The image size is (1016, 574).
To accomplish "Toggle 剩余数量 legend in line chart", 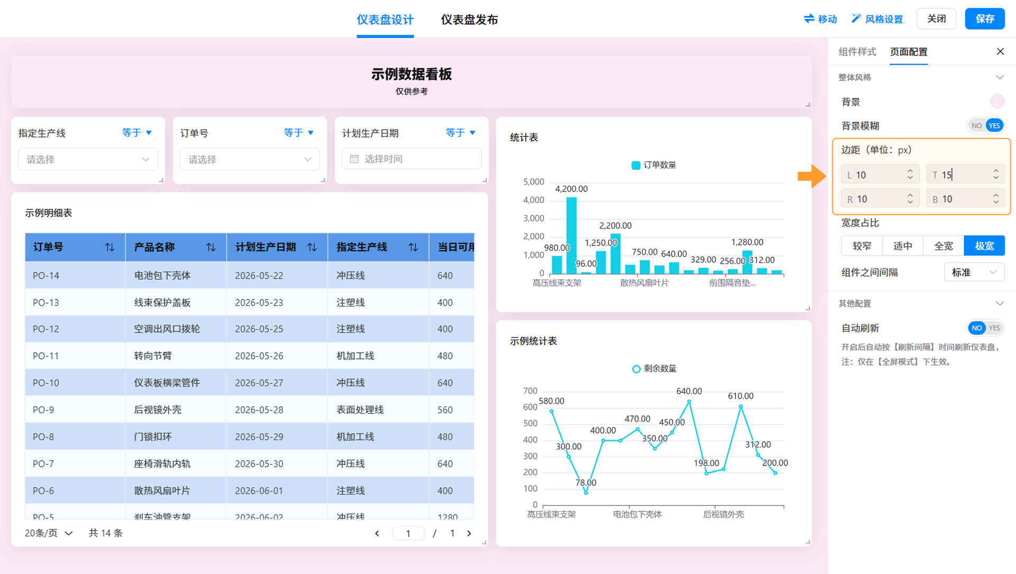I will [654, 369].
